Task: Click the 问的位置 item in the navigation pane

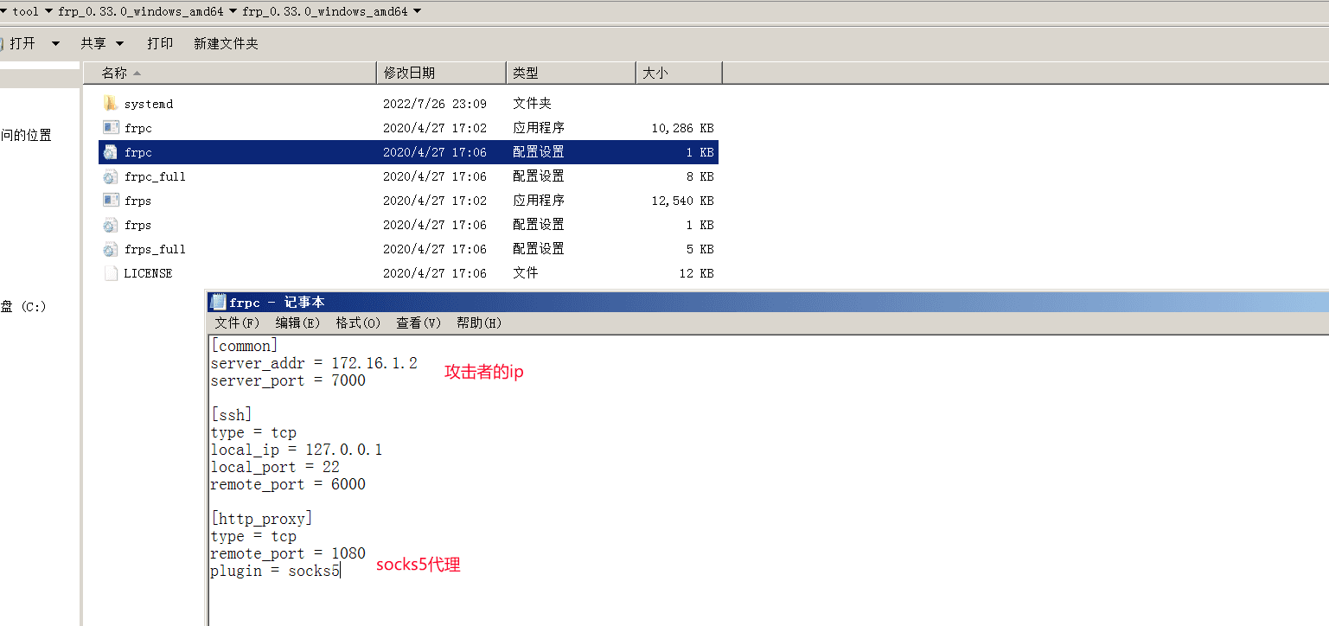Action: (26, 135)
